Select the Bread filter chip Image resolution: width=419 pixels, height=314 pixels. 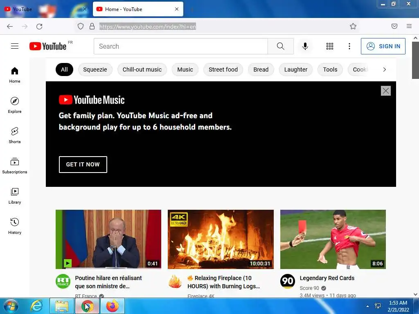pos(261,70)
